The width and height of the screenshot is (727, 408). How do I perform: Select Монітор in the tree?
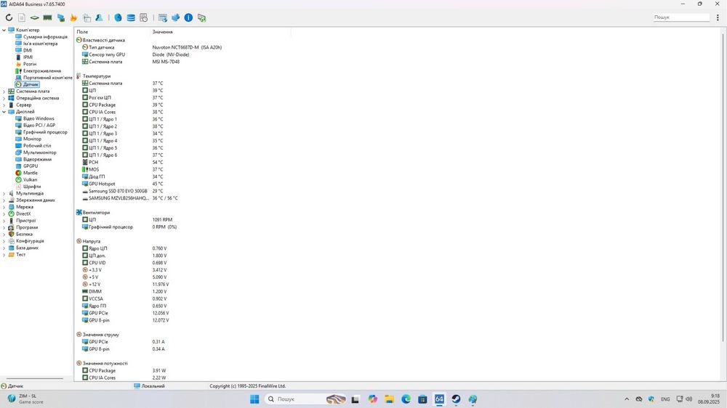point(32,139)
